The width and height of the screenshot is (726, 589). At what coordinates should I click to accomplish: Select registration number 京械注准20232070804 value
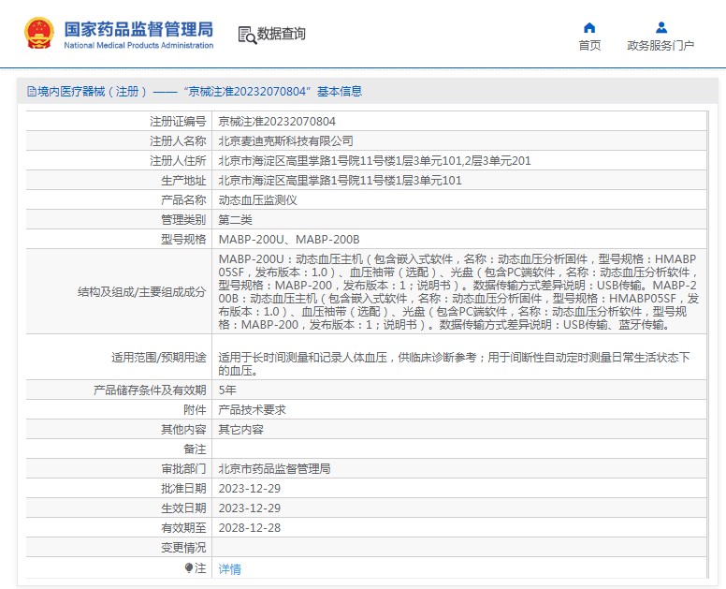click(x=277, y=122)
